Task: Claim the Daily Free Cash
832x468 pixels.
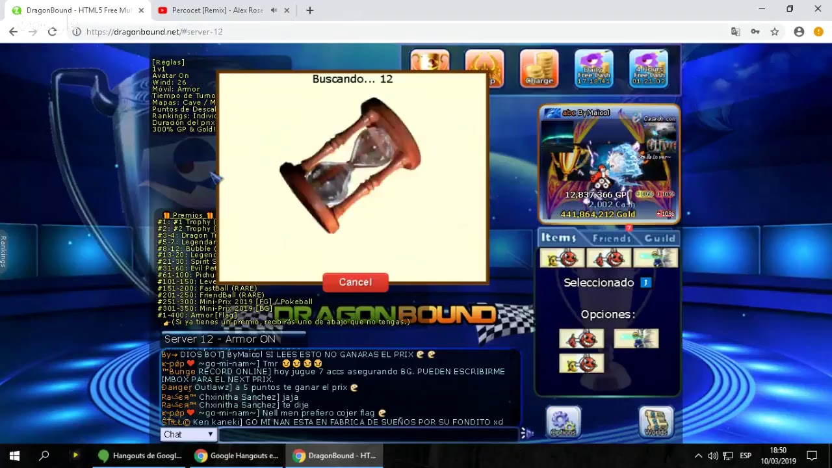Action: point(593,68)
